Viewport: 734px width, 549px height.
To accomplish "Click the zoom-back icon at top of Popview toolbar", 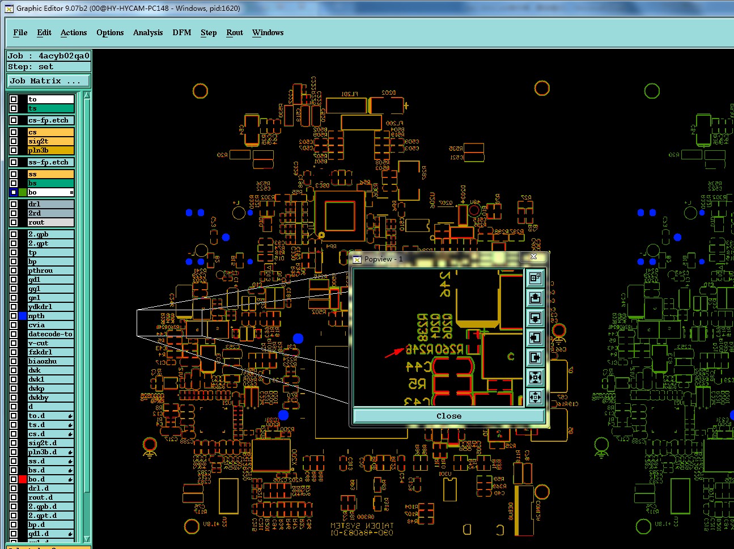I will (x=535, y=278).
